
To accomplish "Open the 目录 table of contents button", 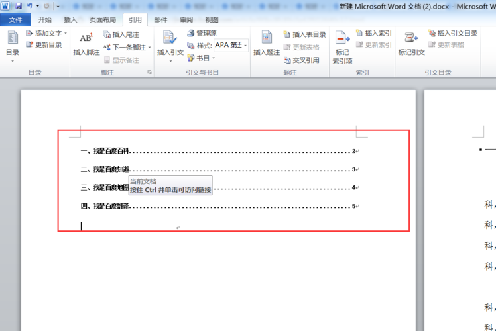I will 13,46.
